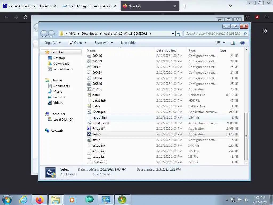Select the ISSetup.dll file icon
The height and width of the screenshot is (205, 273).
tap(89, 112)
